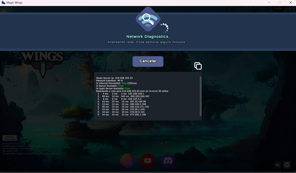Toggle the muted speaker sound icon

click(x=277, y=165)
